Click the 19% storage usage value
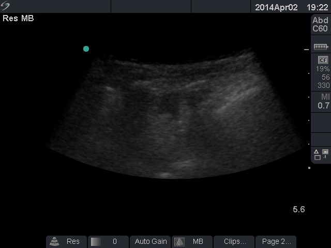 click(323, 69)
